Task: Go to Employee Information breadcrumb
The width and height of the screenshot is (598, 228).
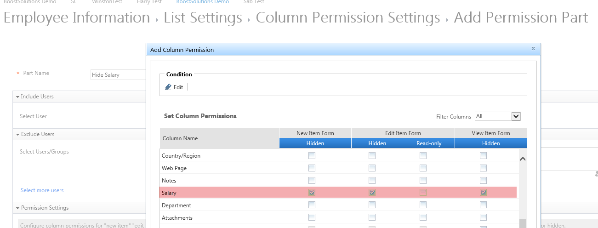Action: point(77,18)
